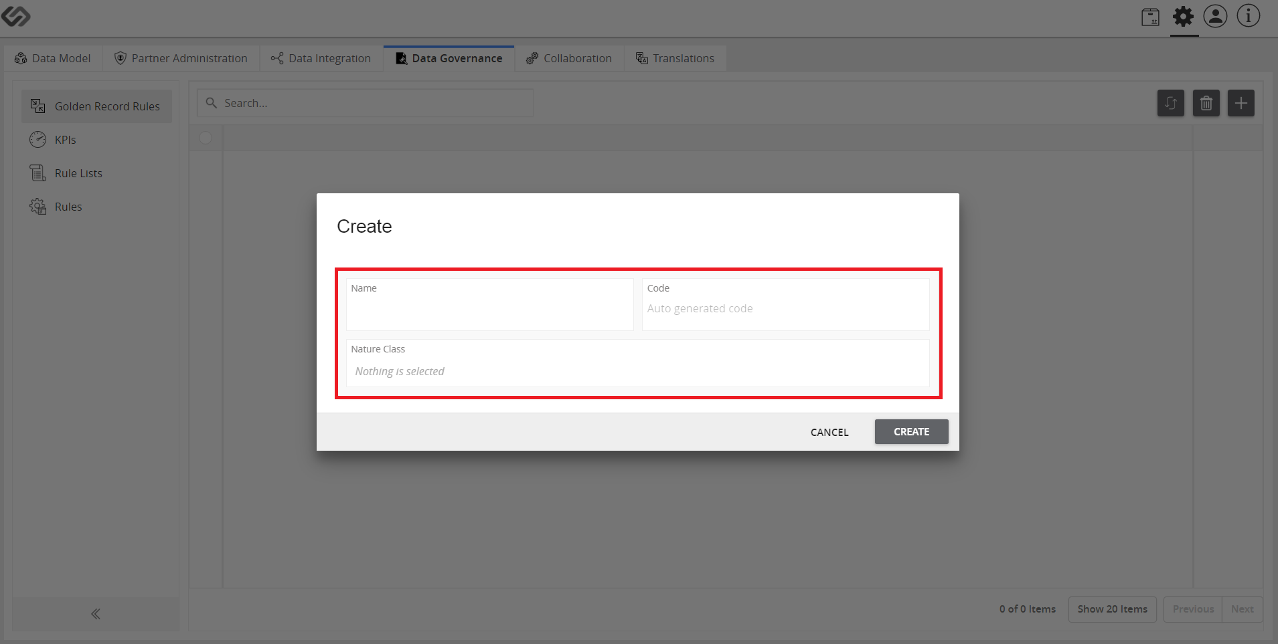The width and height of the screenshot is (1278, 644).
Task: Click the search magnifier icon
Action: click(212, 103)
